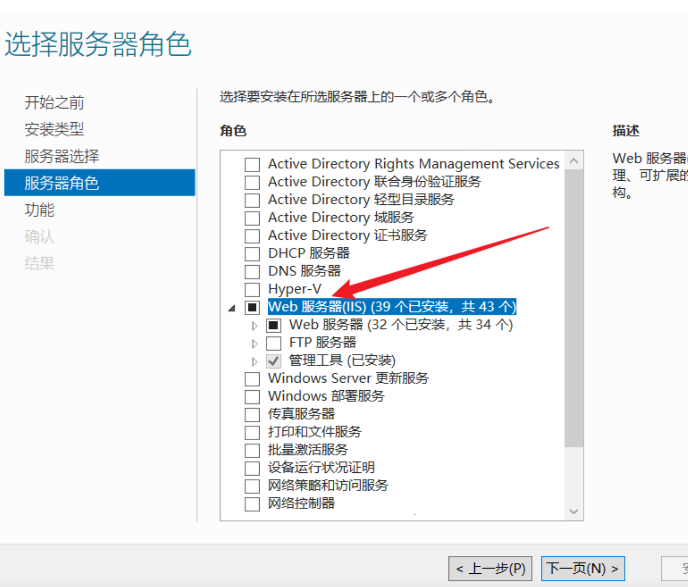Click the roles list scroll up arrow

coord(574,161)
